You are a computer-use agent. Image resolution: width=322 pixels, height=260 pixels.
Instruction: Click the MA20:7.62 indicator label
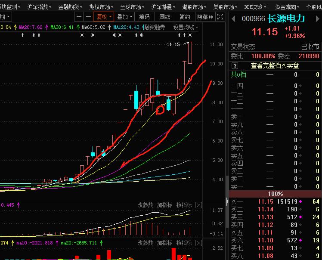31,27
